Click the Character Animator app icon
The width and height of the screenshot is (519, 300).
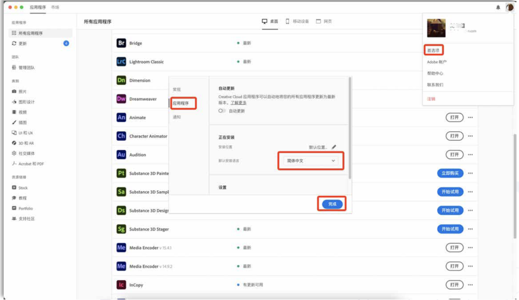coord(121,136)
